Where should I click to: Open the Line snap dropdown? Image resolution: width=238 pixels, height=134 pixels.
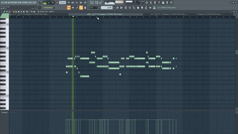click(x=94, y=7)
